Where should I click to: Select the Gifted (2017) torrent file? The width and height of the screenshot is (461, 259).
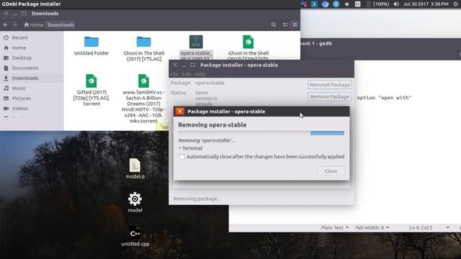pos(91,90)
